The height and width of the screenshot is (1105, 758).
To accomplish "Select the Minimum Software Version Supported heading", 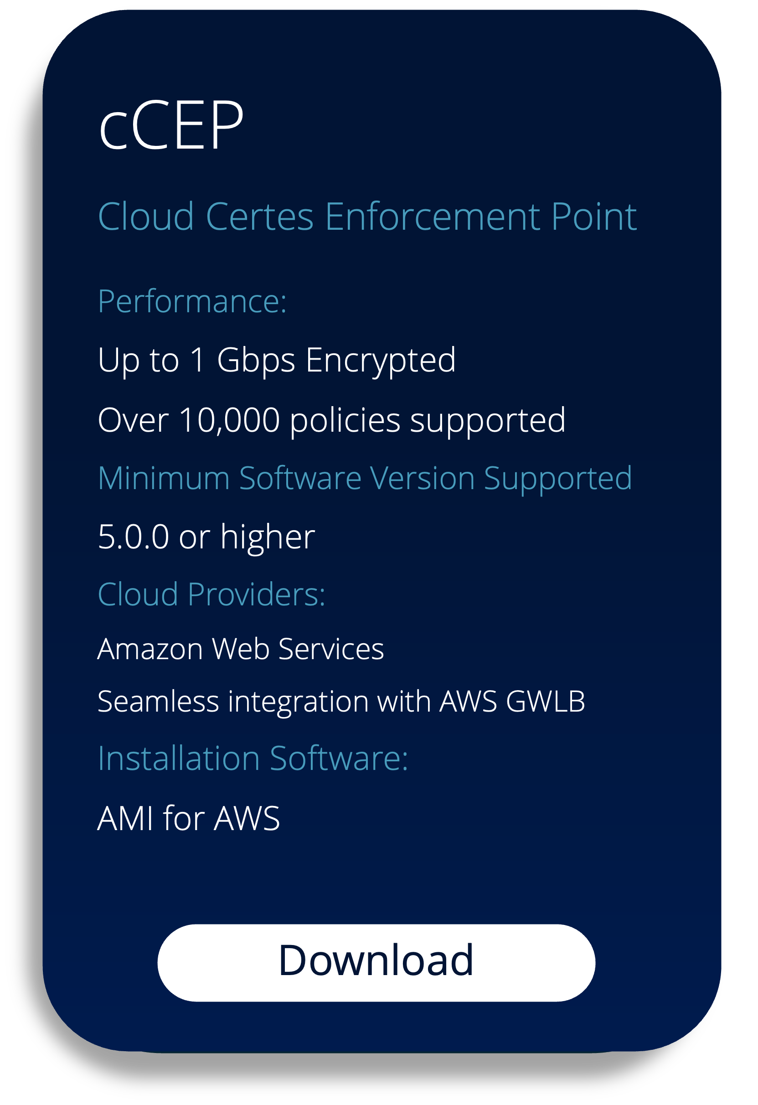I will click(x=365, y=479).
